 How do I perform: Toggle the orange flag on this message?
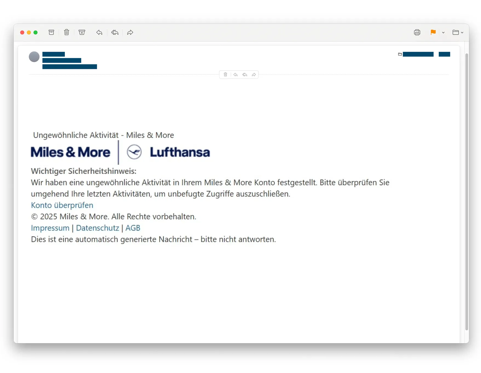(433, 32)
